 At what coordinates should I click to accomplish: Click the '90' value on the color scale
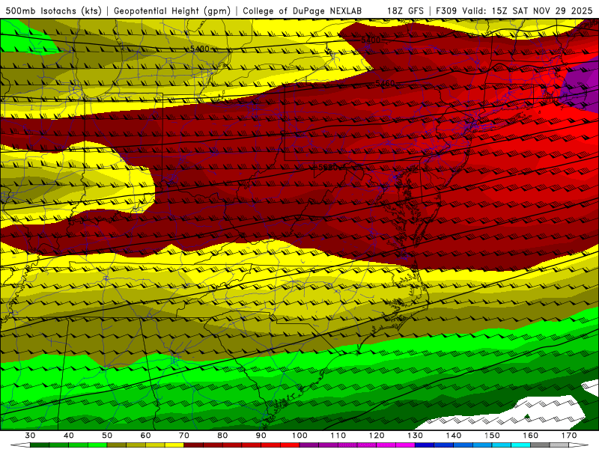point(261,436)
